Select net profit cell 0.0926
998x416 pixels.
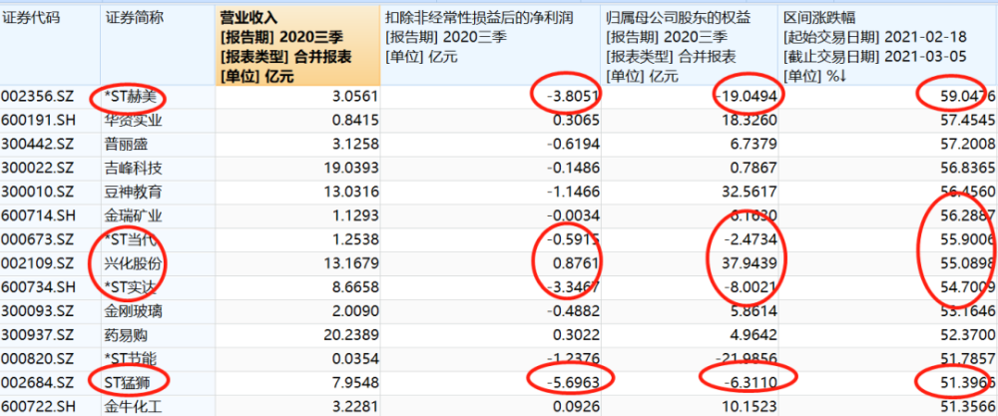576,407
